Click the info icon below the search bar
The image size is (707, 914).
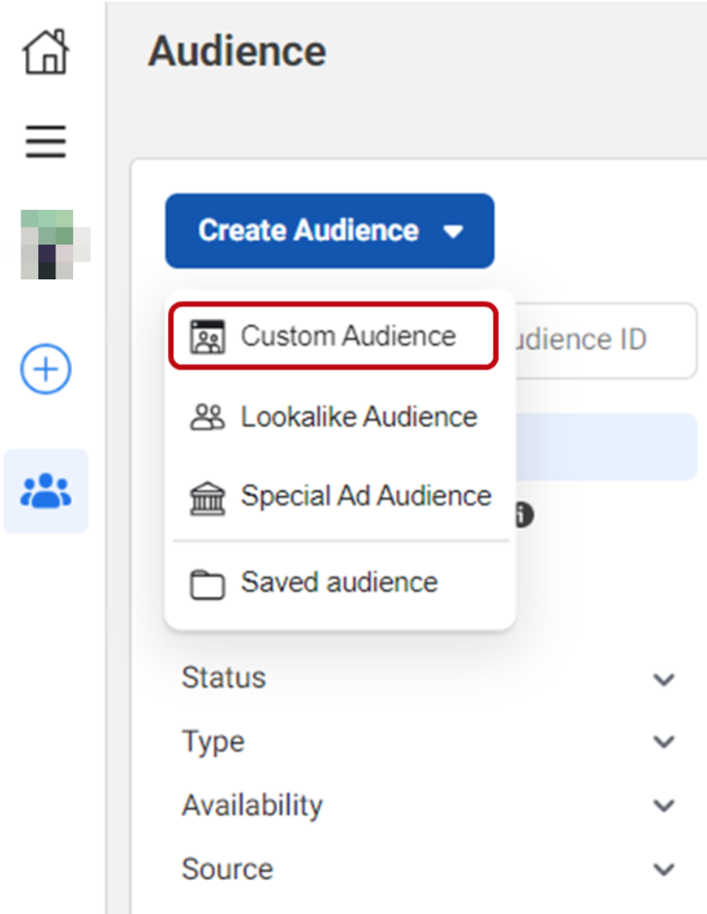click(x=524, y=515)
